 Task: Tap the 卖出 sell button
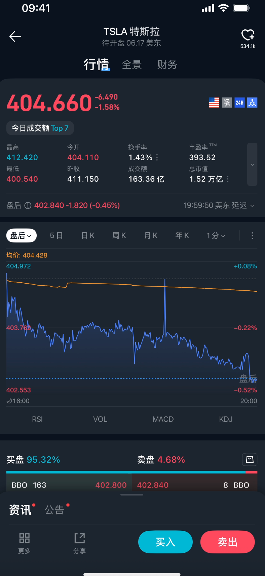point(228,542)
